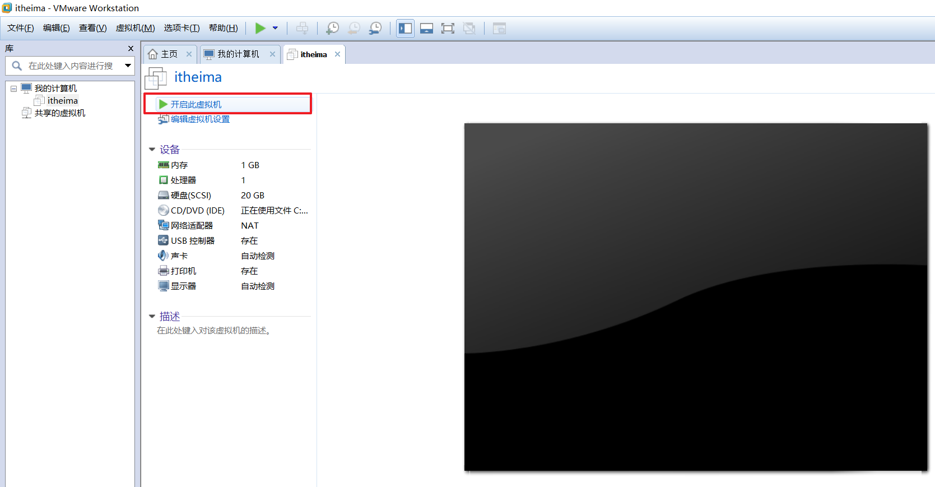The image size is (935, 487).
Task: Click the CD/DVD (IDE) disc icon
Action: click(163, 210)
